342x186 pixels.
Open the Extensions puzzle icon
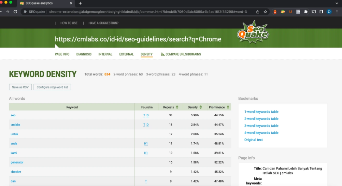tap(306, 12)
